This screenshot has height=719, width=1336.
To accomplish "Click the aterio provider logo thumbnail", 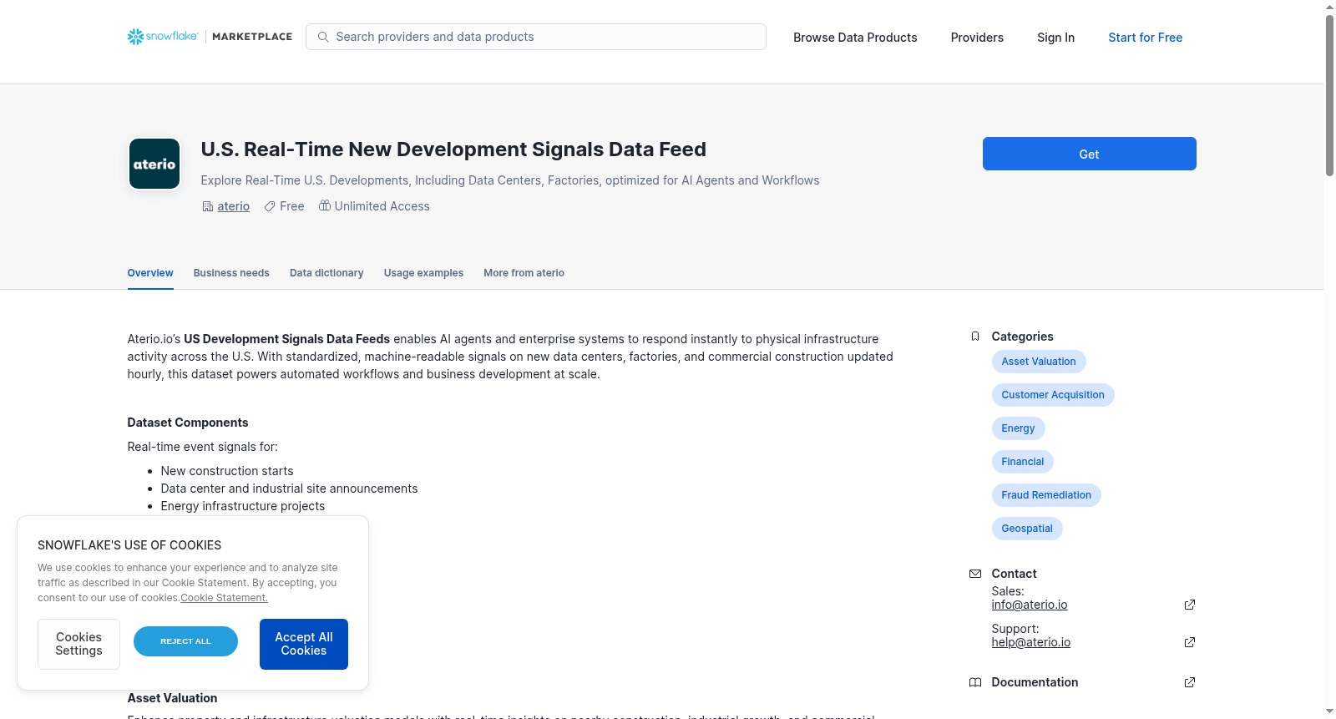I will pos(154,164).
